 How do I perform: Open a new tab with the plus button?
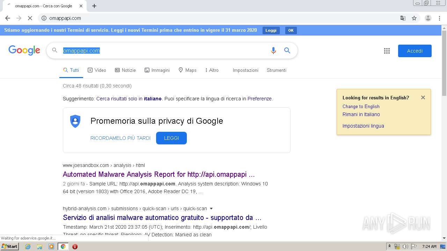click(x=94, y=6)
